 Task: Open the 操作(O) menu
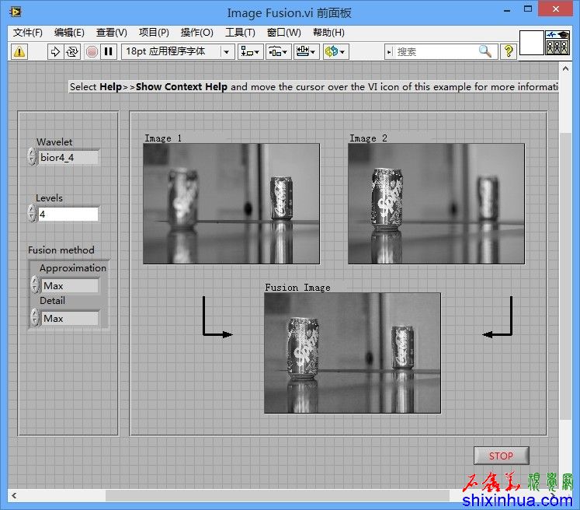coord(196,33)
